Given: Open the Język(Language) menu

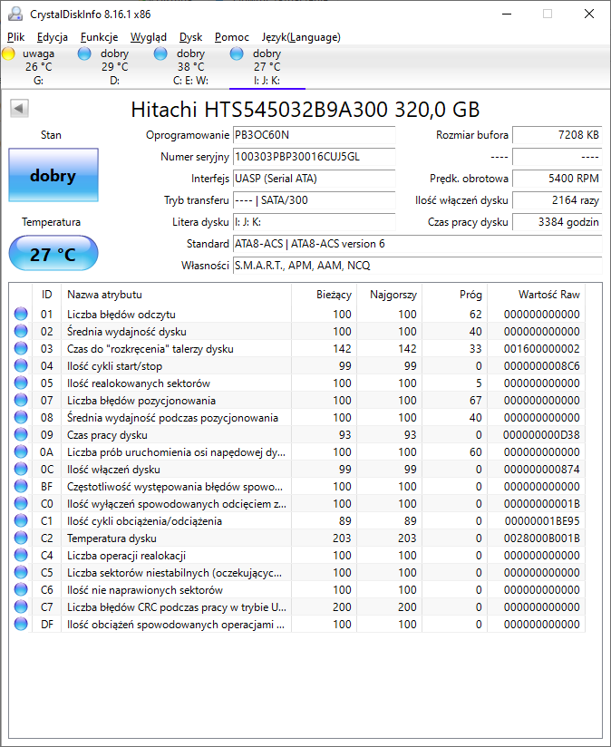Looking at the screenshot, I should [301, 37].
